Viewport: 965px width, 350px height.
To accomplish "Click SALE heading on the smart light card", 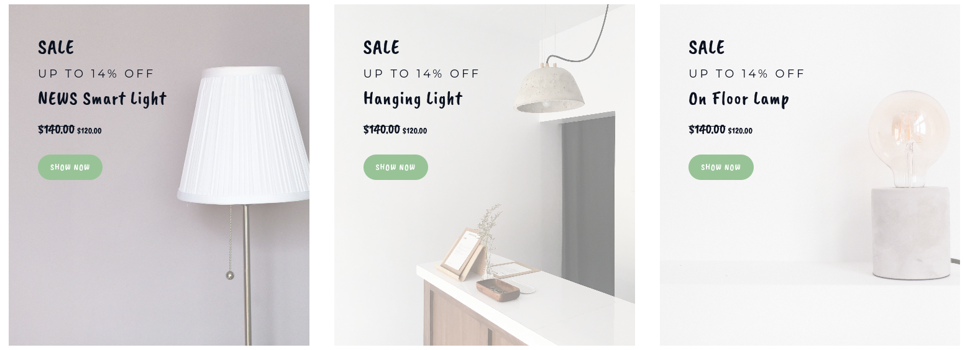I will 56,47.
